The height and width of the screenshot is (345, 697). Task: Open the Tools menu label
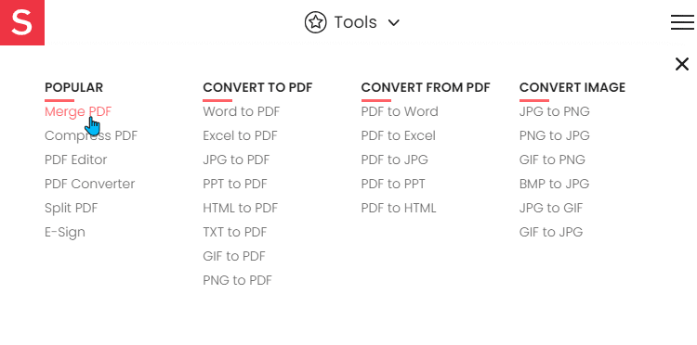pos(355,22)
